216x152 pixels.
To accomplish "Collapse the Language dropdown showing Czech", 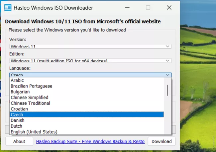I will coord(90,75).
